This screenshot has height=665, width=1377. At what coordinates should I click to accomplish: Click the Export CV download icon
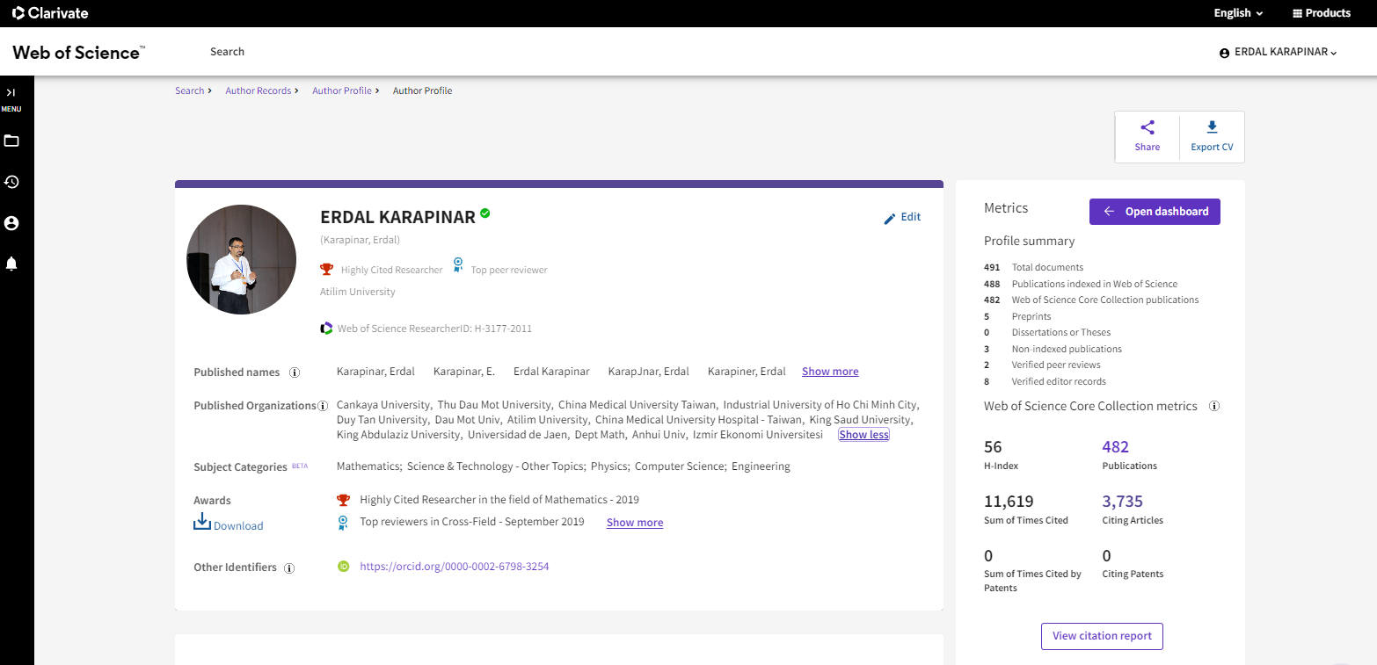click(x=1212, y=128)
